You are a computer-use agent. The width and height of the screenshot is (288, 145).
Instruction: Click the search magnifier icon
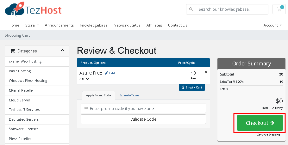click(x=191, y=9)
